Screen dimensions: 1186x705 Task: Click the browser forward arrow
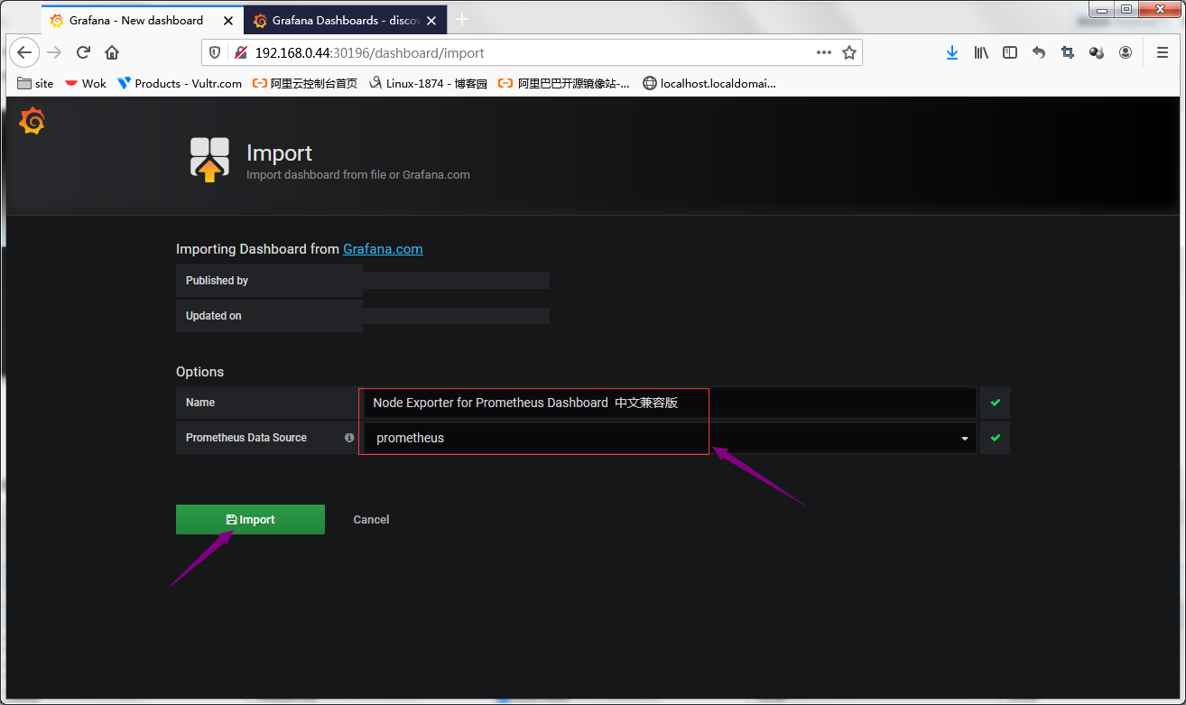coord(54,52)
